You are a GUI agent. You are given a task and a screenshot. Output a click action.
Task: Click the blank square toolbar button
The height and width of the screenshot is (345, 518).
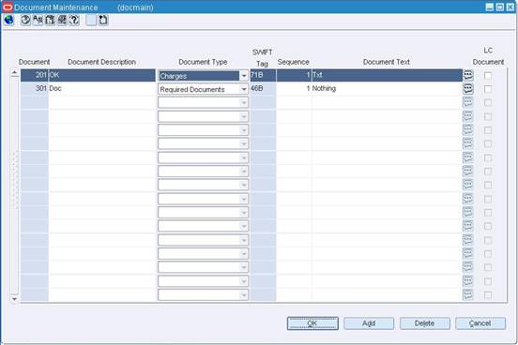[x=91, y=20]
